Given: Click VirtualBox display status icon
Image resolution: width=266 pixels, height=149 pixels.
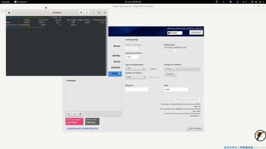Looking at the screenshot, I should (241, 147).
